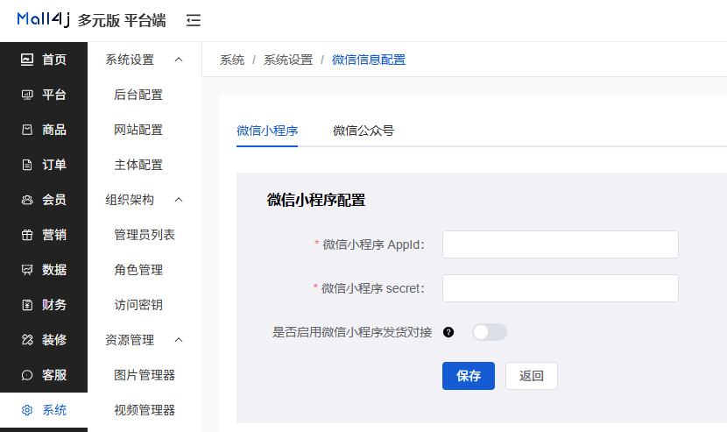This screenshot has width=727, height=432.
Task: Click the 商品 product icon
Action: [x=27, y=130]
